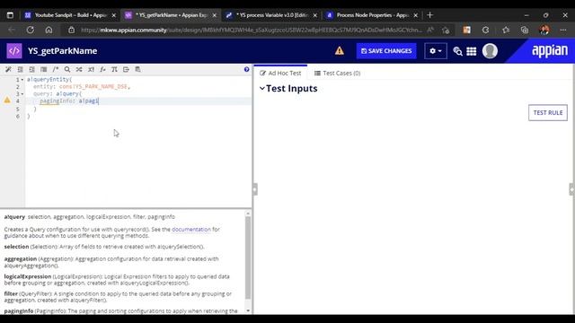Click the function f toolbar icon

[x=102, y=69]
